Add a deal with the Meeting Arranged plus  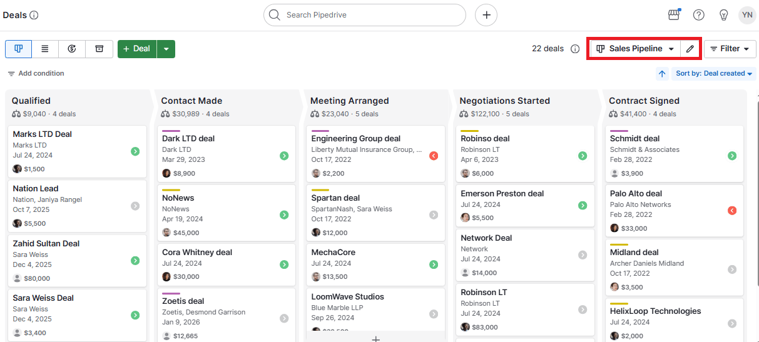[x=375, y=338]
